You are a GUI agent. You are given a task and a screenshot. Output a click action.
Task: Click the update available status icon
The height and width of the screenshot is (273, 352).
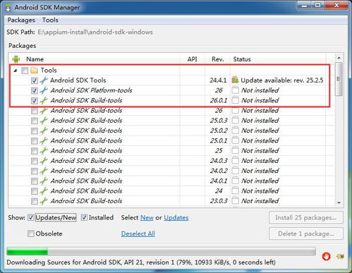[x=235, y=80]
